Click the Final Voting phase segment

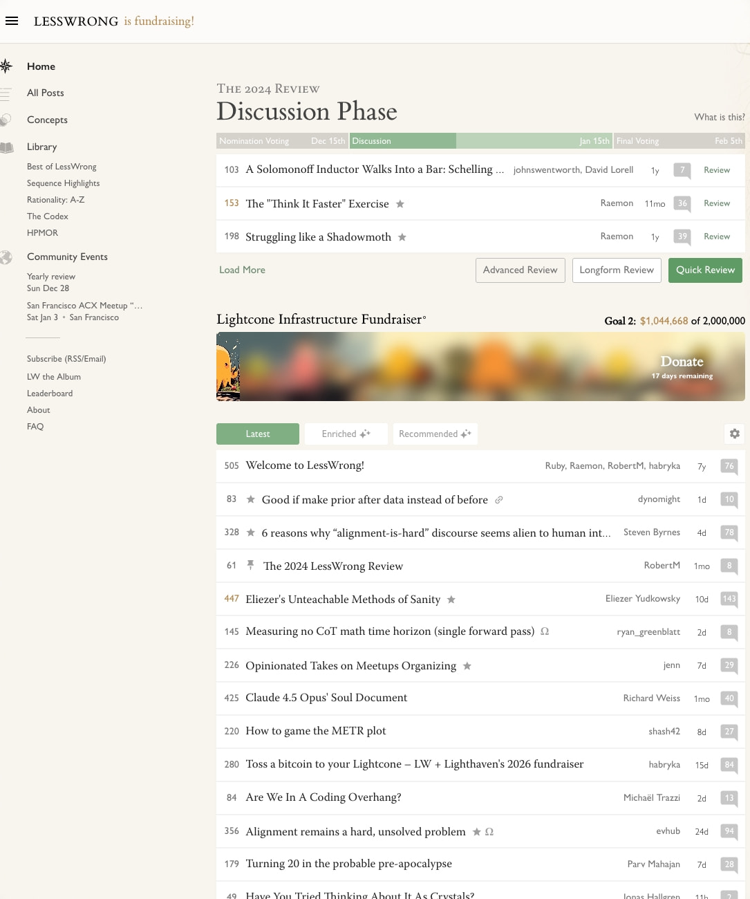(x=679, y=140)
